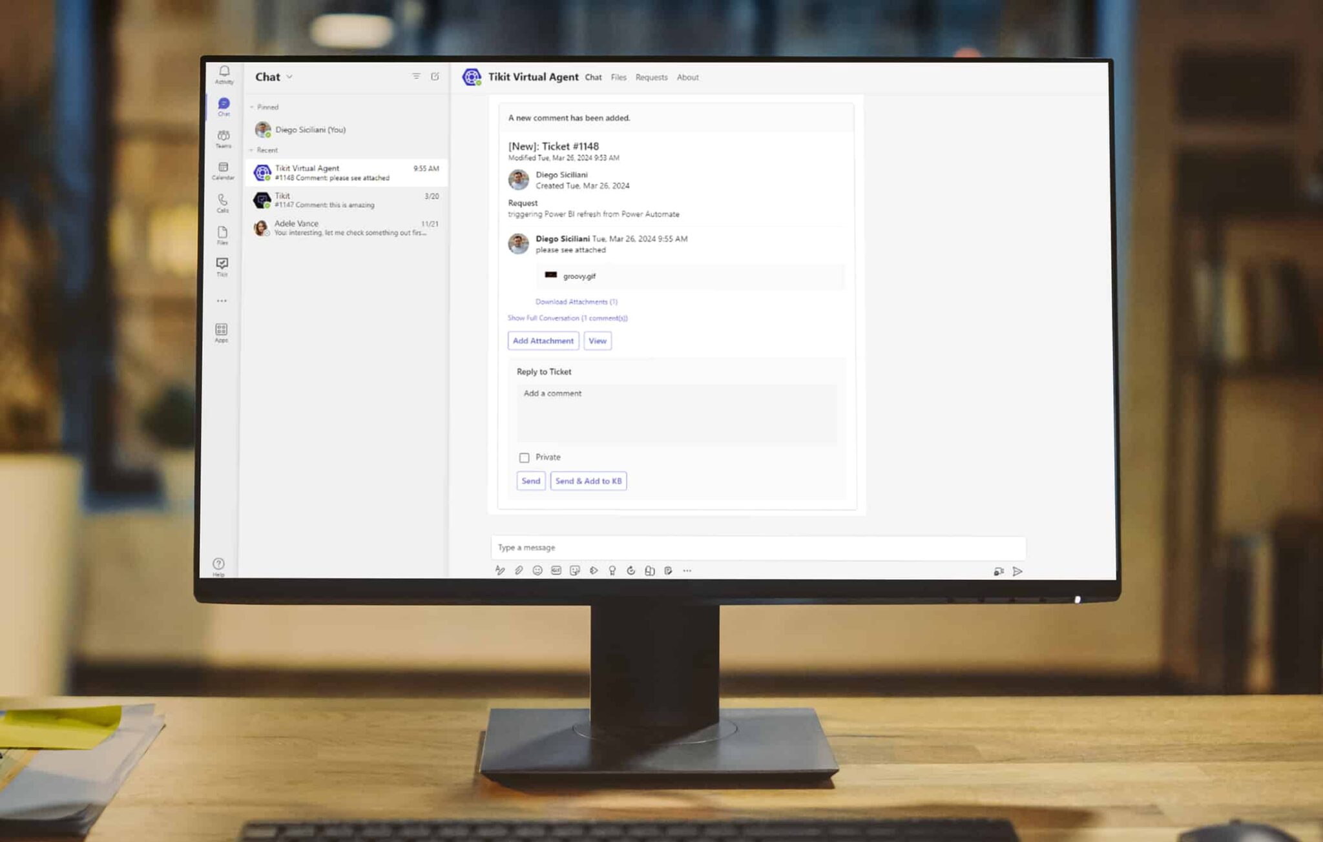This screenshot has height=842, width=1323.
Task: Open the emoji picker in compose bar
Action: pyautogui.click(x=537, y=570)
